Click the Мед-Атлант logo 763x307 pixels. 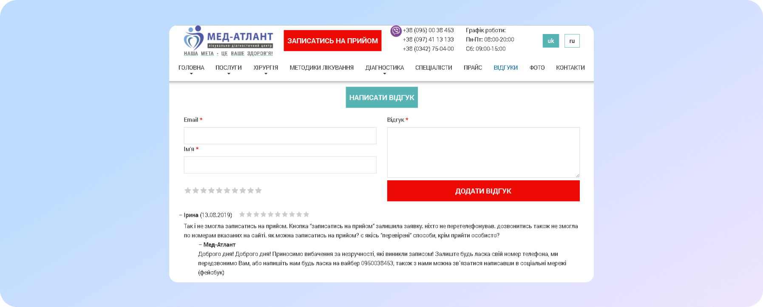[228, 41]
